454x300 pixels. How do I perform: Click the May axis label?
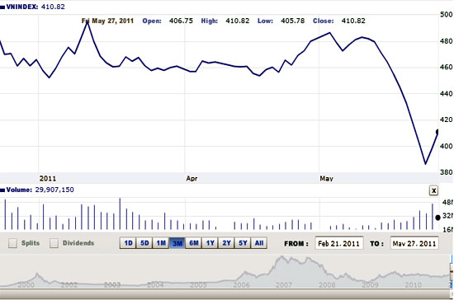click(326, 178)
